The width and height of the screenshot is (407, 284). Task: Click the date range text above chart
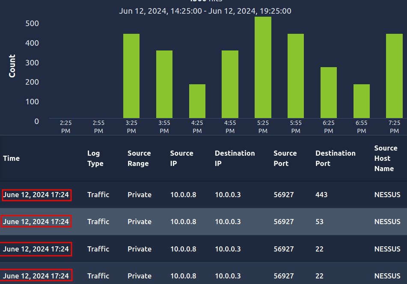coord(205,11)
